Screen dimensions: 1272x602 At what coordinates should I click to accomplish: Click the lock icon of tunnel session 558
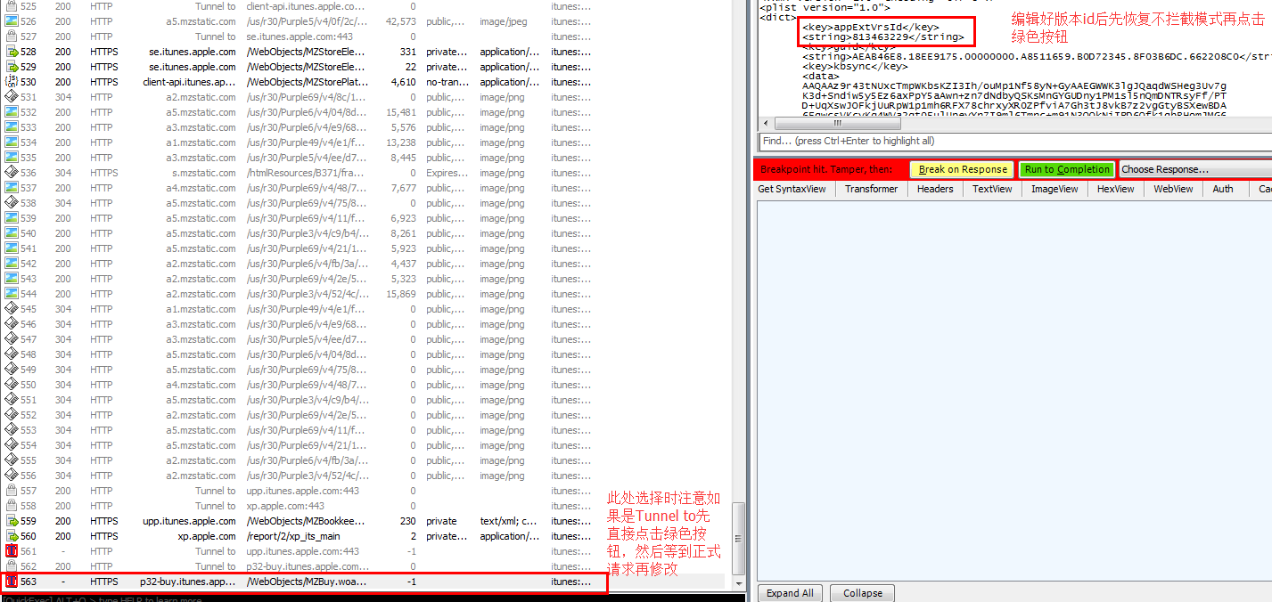pos(12,506)
